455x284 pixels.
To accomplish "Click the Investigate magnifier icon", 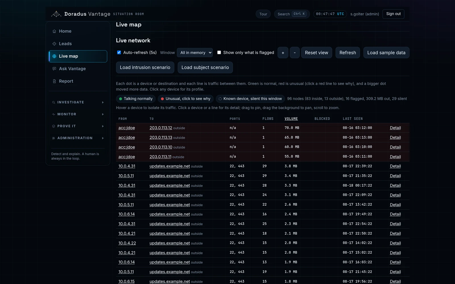I will (x=53, y=102).
